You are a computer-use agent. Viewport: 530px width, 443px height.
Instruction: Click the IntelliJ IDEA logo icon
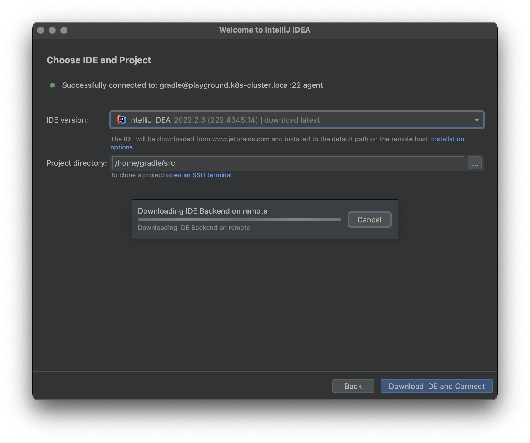pyautogui.click(x=121, y=120)
